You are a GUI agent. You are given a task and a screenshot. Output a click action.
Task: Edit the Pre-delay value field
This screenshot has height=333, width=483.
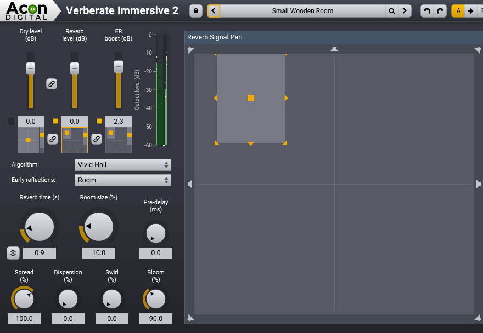[155, 253]
